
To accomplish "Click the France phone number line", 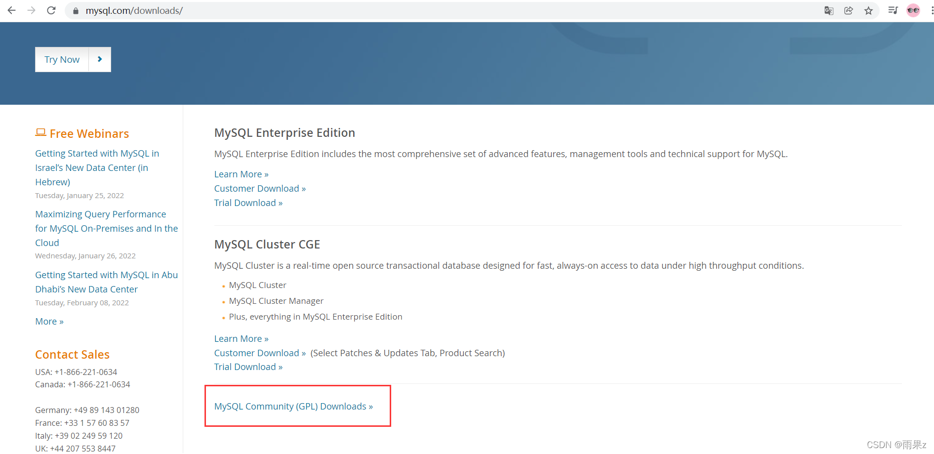I will (82, 423).
